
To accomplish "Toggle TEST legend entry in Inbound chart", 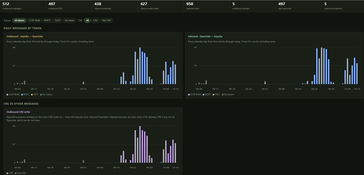I will click(216, 94).
